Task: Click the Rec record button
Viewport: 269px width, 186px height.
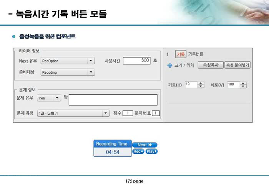Action: point(138,151)
